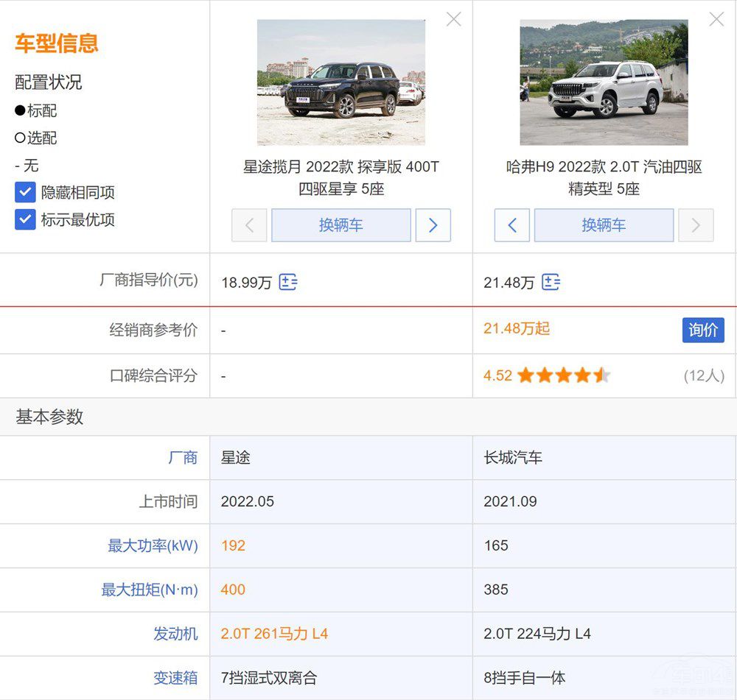Uncheck the 标示最优项 checkbox
The height and width of the screenshot is (700, 737).
pos(26,220)
